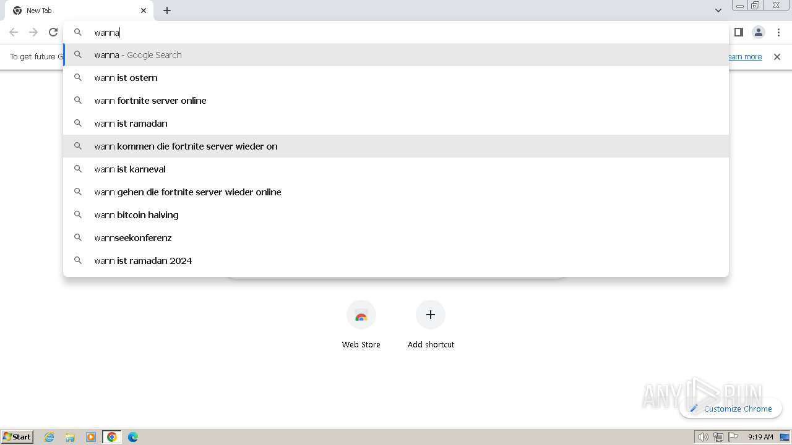This screenshot has height=445, width=792.
Task: Reload the current page
Action: pyautogui.click(x=53, y=32)
